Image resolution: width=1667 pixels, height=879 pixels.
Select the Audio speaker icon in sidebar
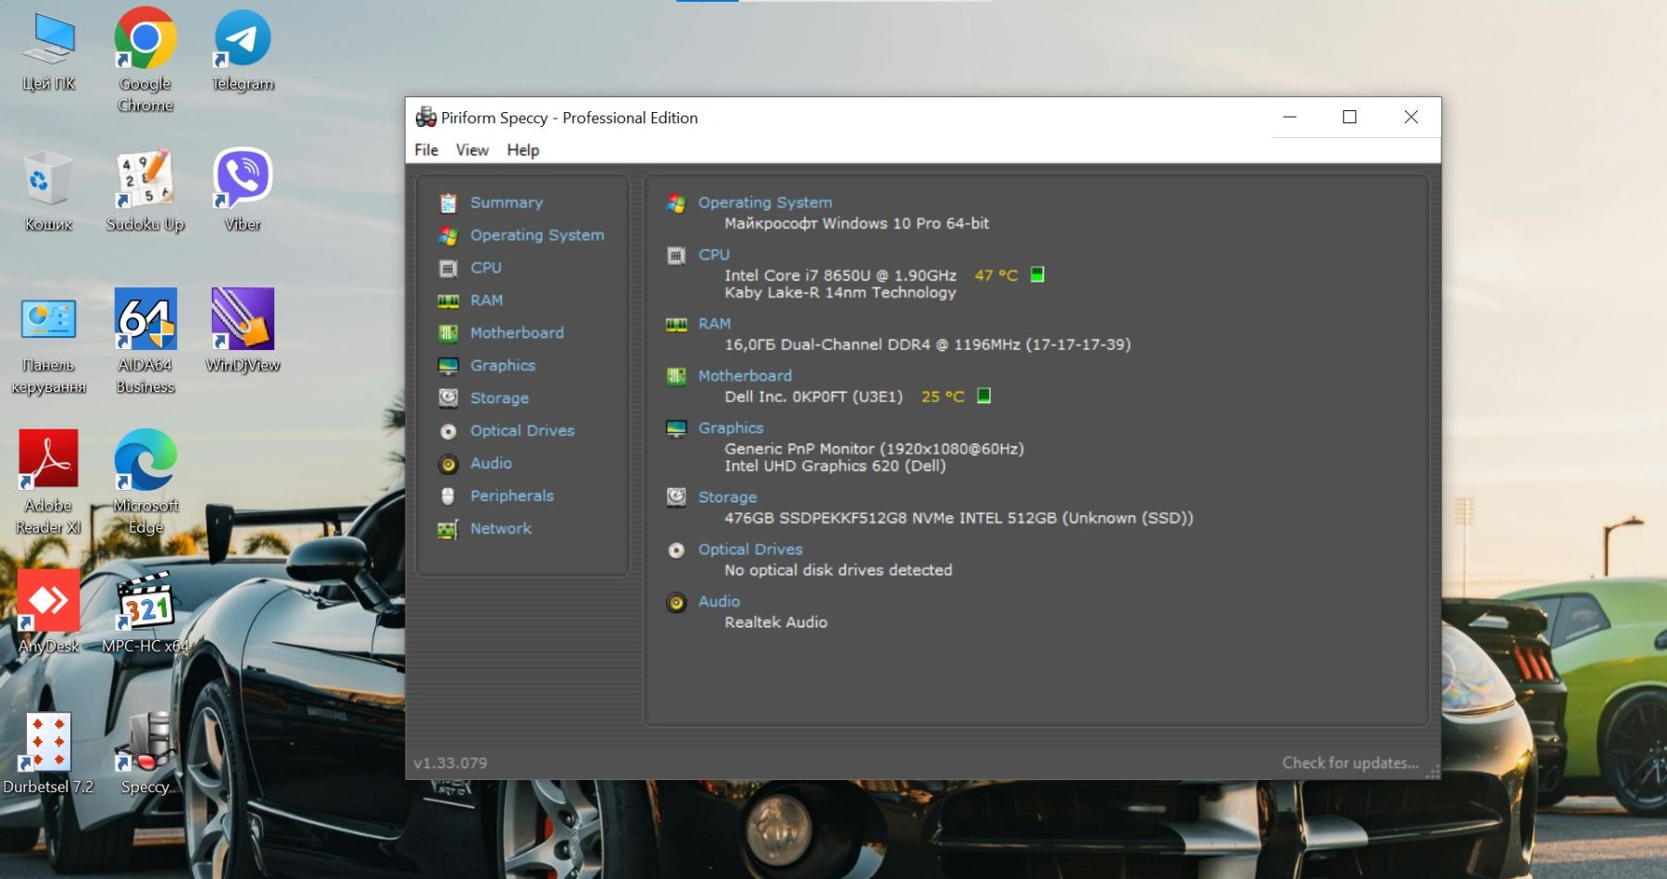point(448,464)
